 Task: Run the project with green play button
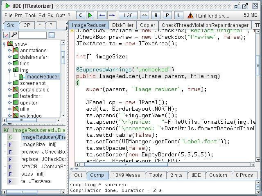(90, 16)
